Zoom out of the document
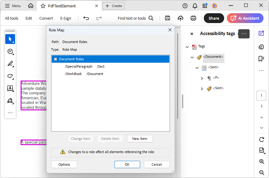 [262, 172]
